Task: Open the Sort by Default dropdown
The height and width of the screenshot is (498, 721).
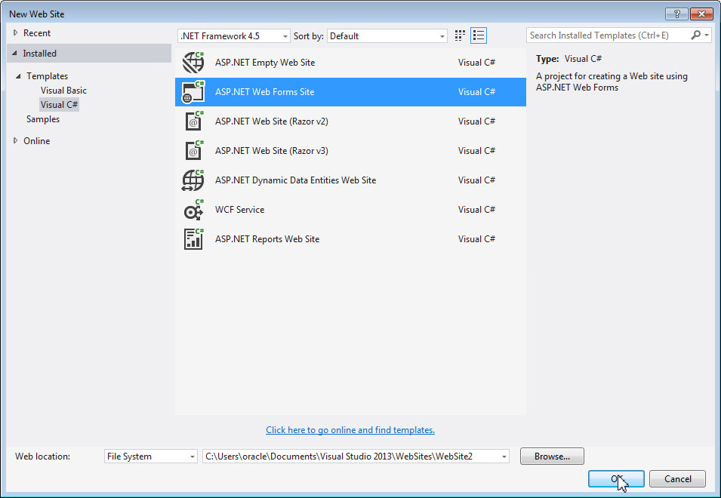Action: [x=387, y=35]
